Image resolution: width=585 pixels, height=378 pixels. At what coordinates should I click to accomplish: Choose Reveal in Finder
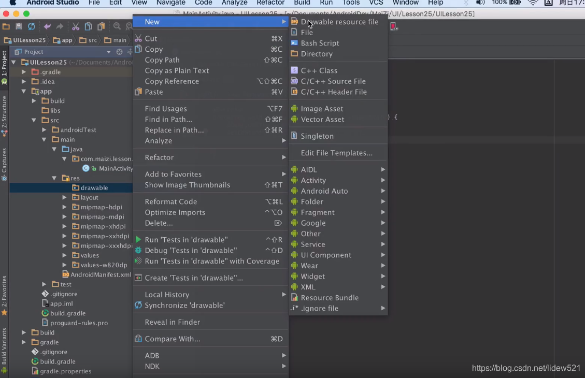pos(210,322)
